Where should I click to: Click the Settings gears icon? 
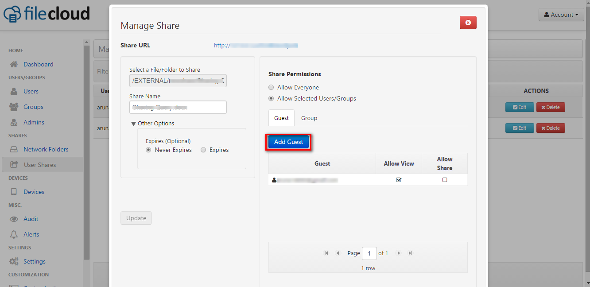(14, 261)
